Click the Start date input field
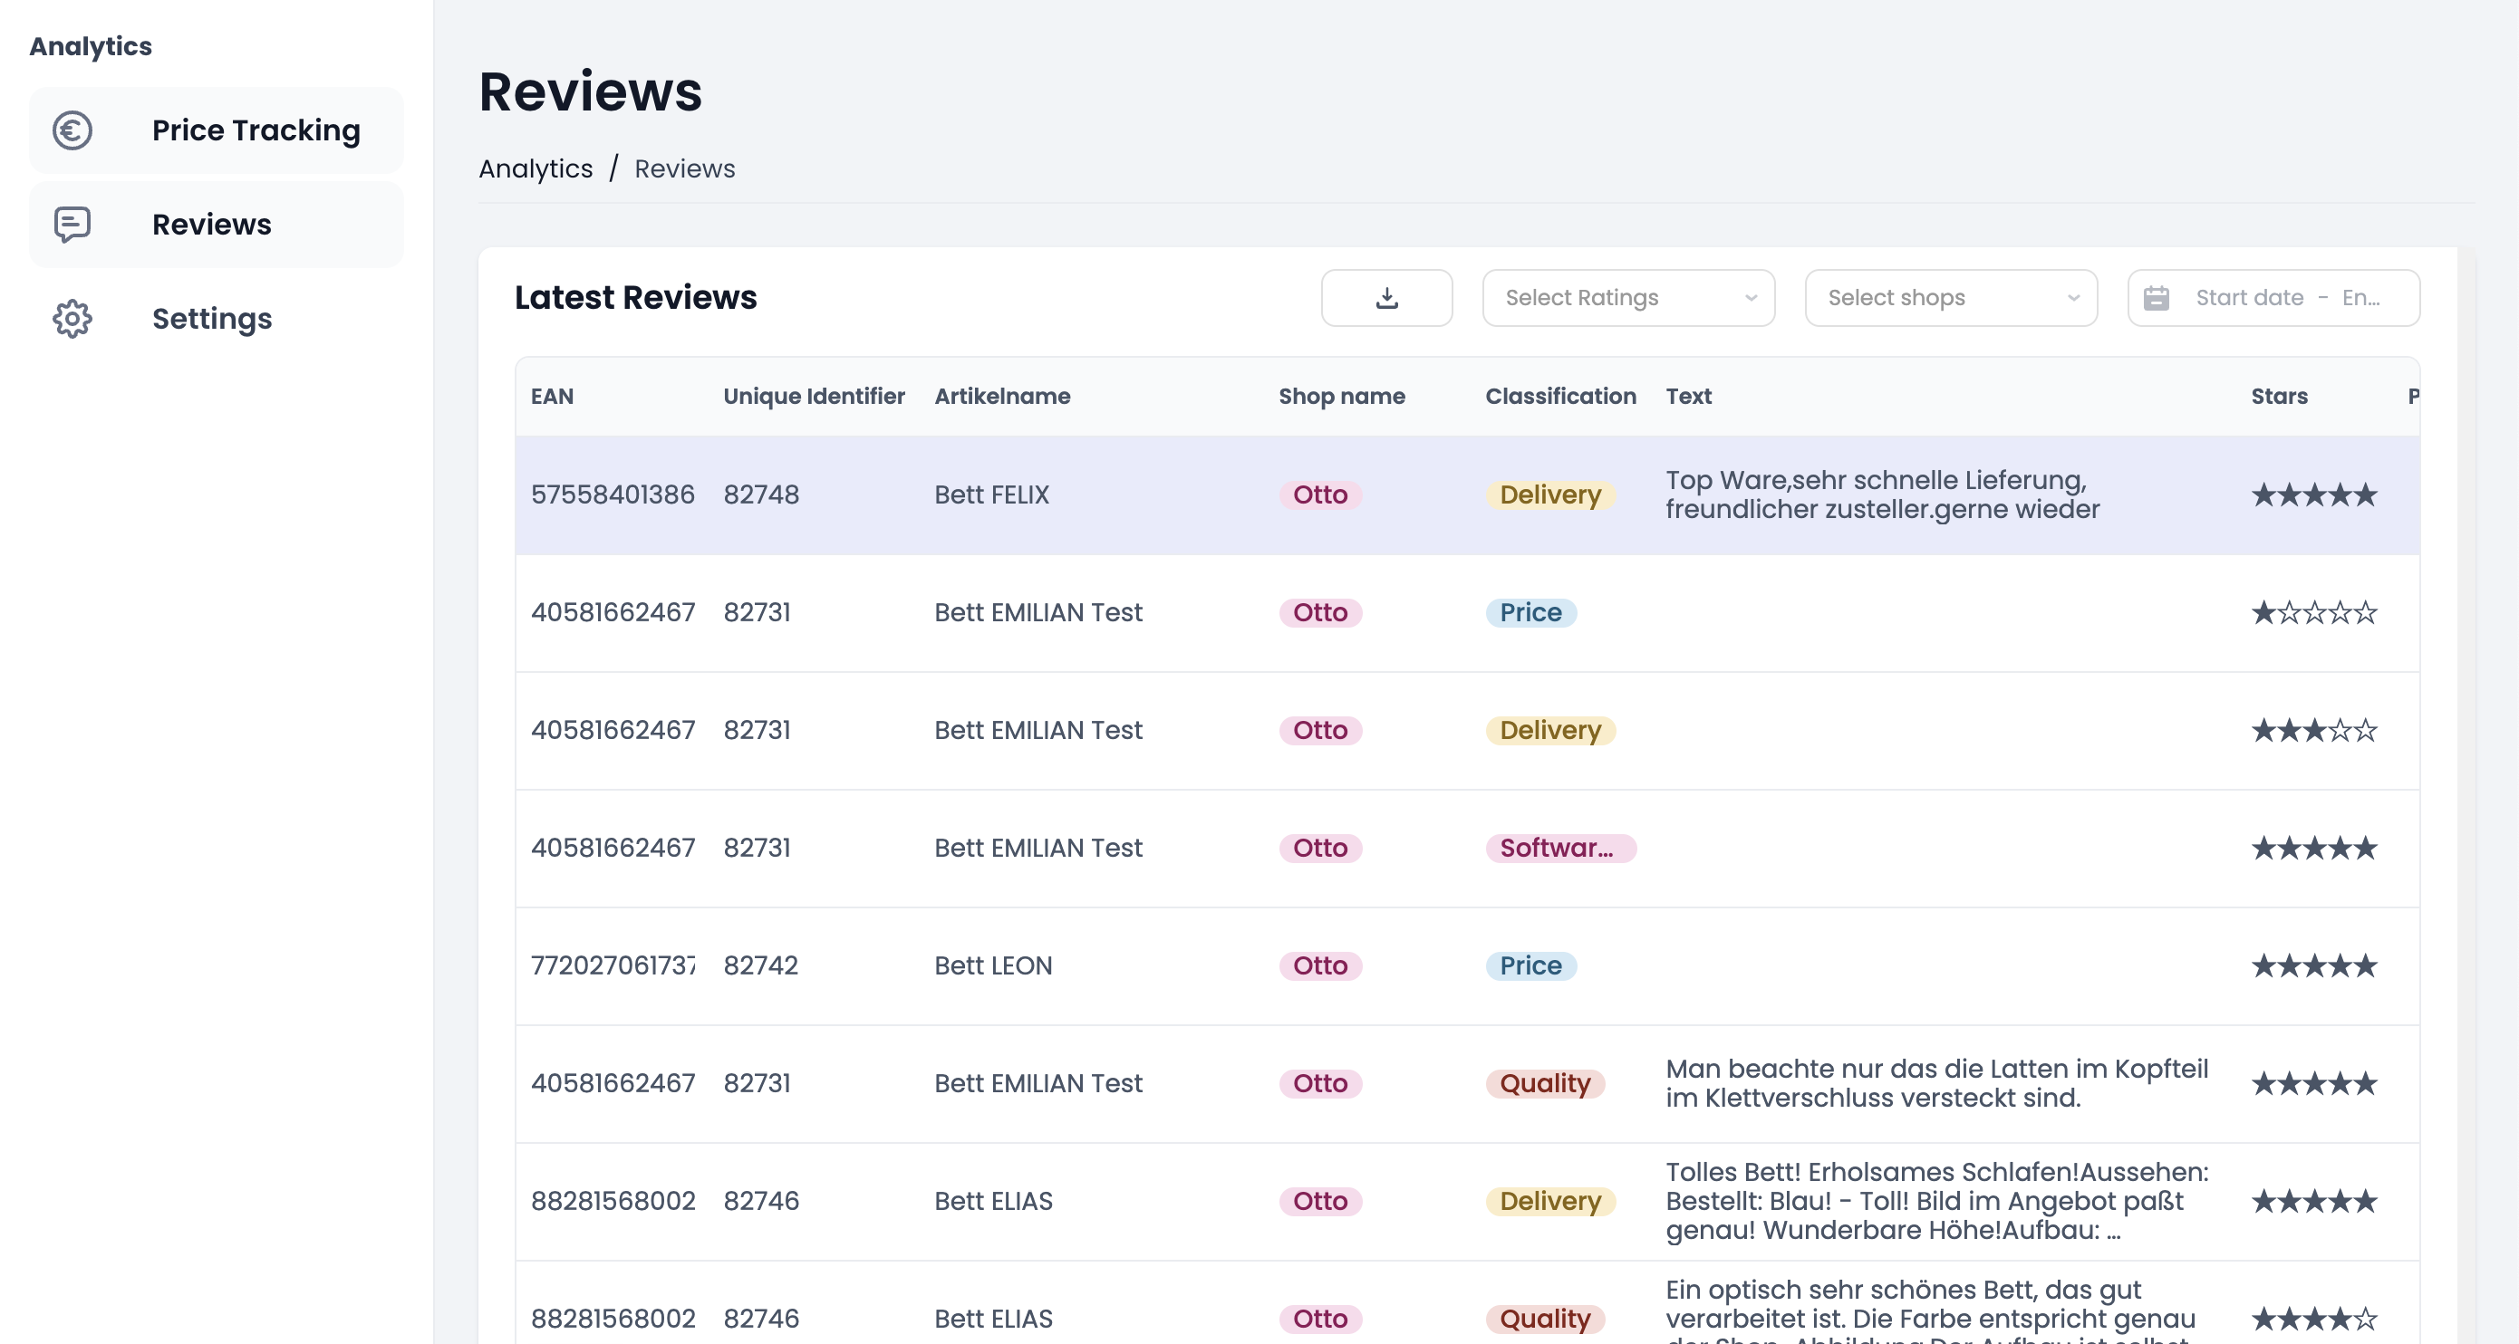The width and height of the screenshot is (2519, 1344). tap(2249, 297)
